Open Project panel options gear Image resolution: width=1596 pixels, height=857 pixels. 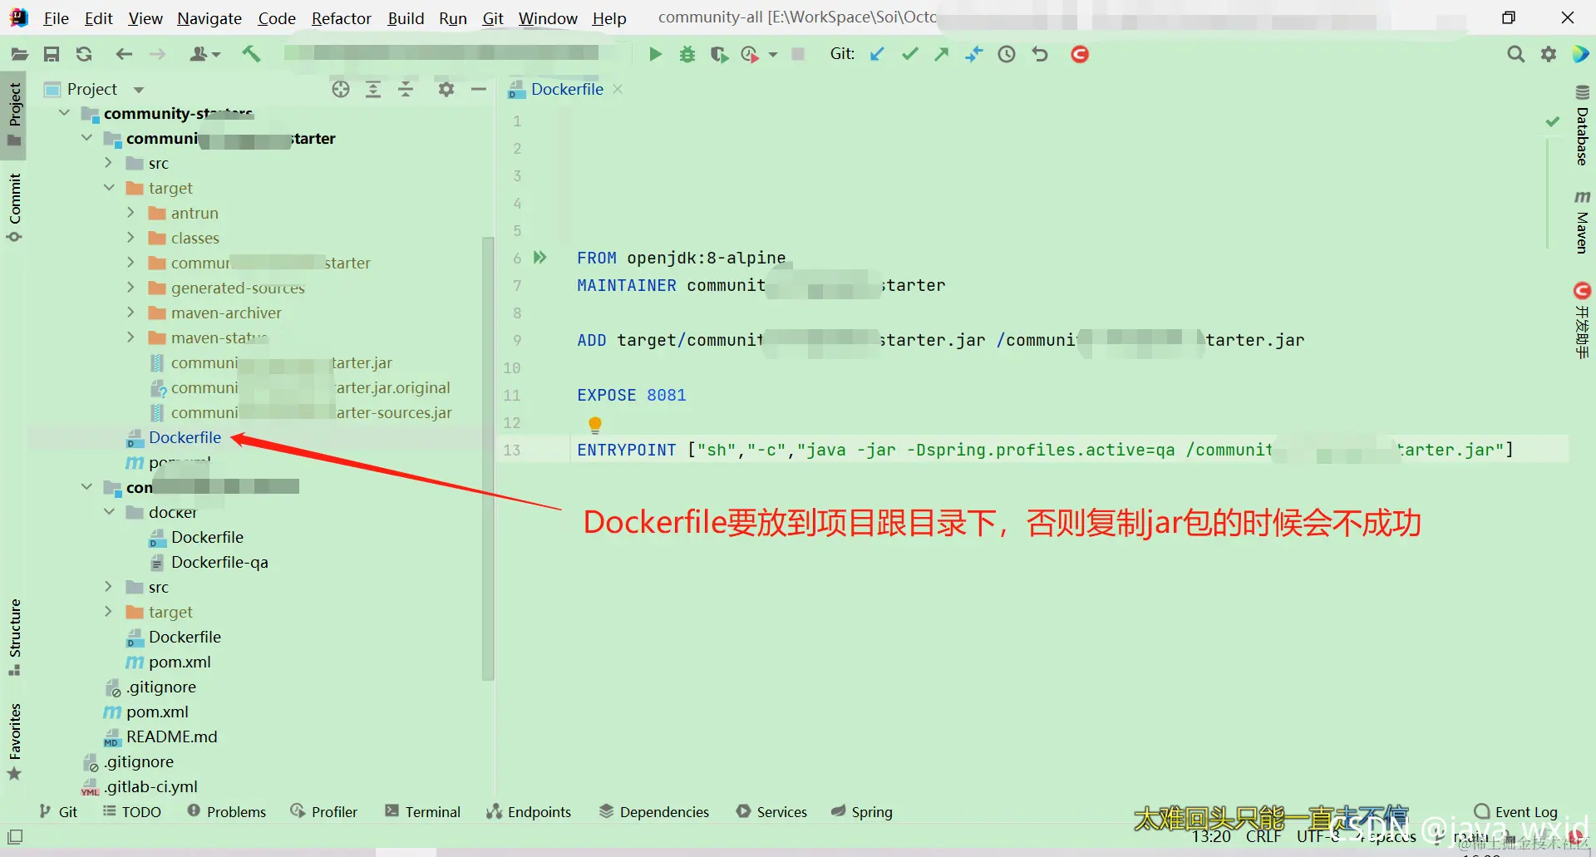tap(446, 90)
